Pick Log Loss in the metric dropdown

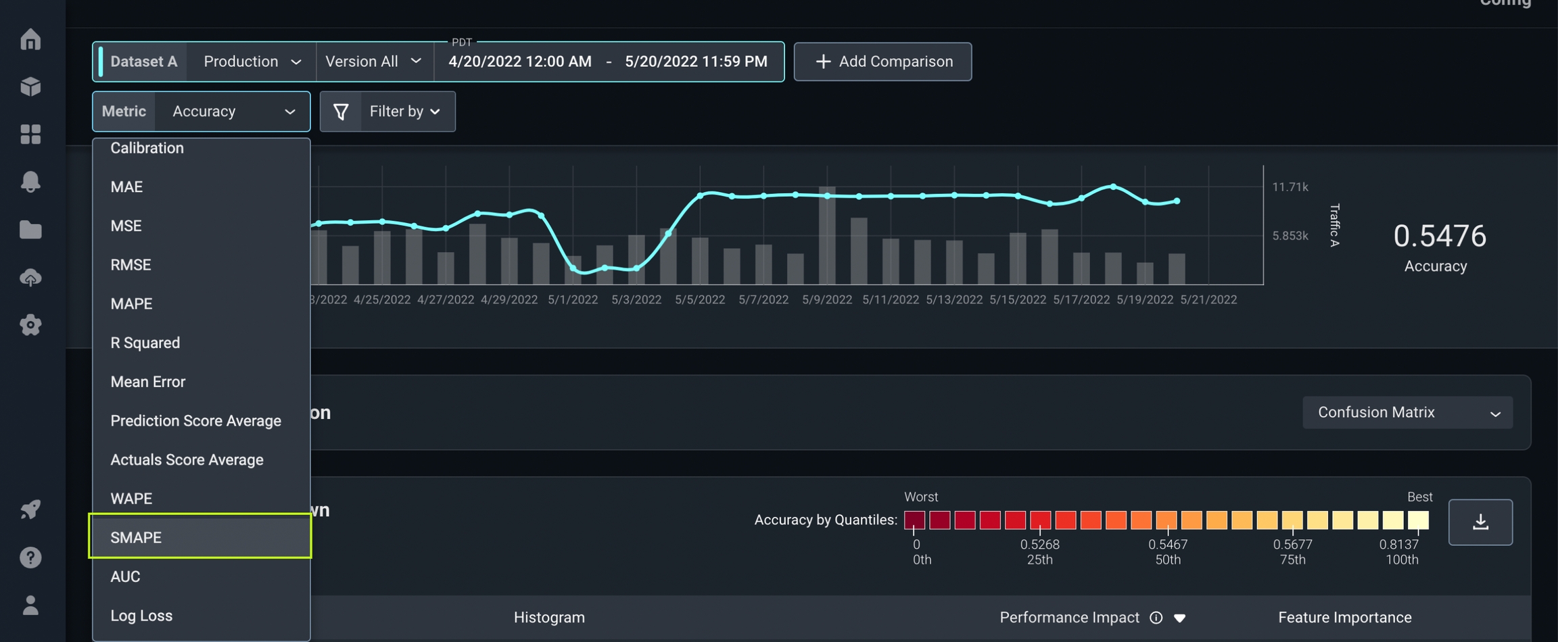coord(201,616)
